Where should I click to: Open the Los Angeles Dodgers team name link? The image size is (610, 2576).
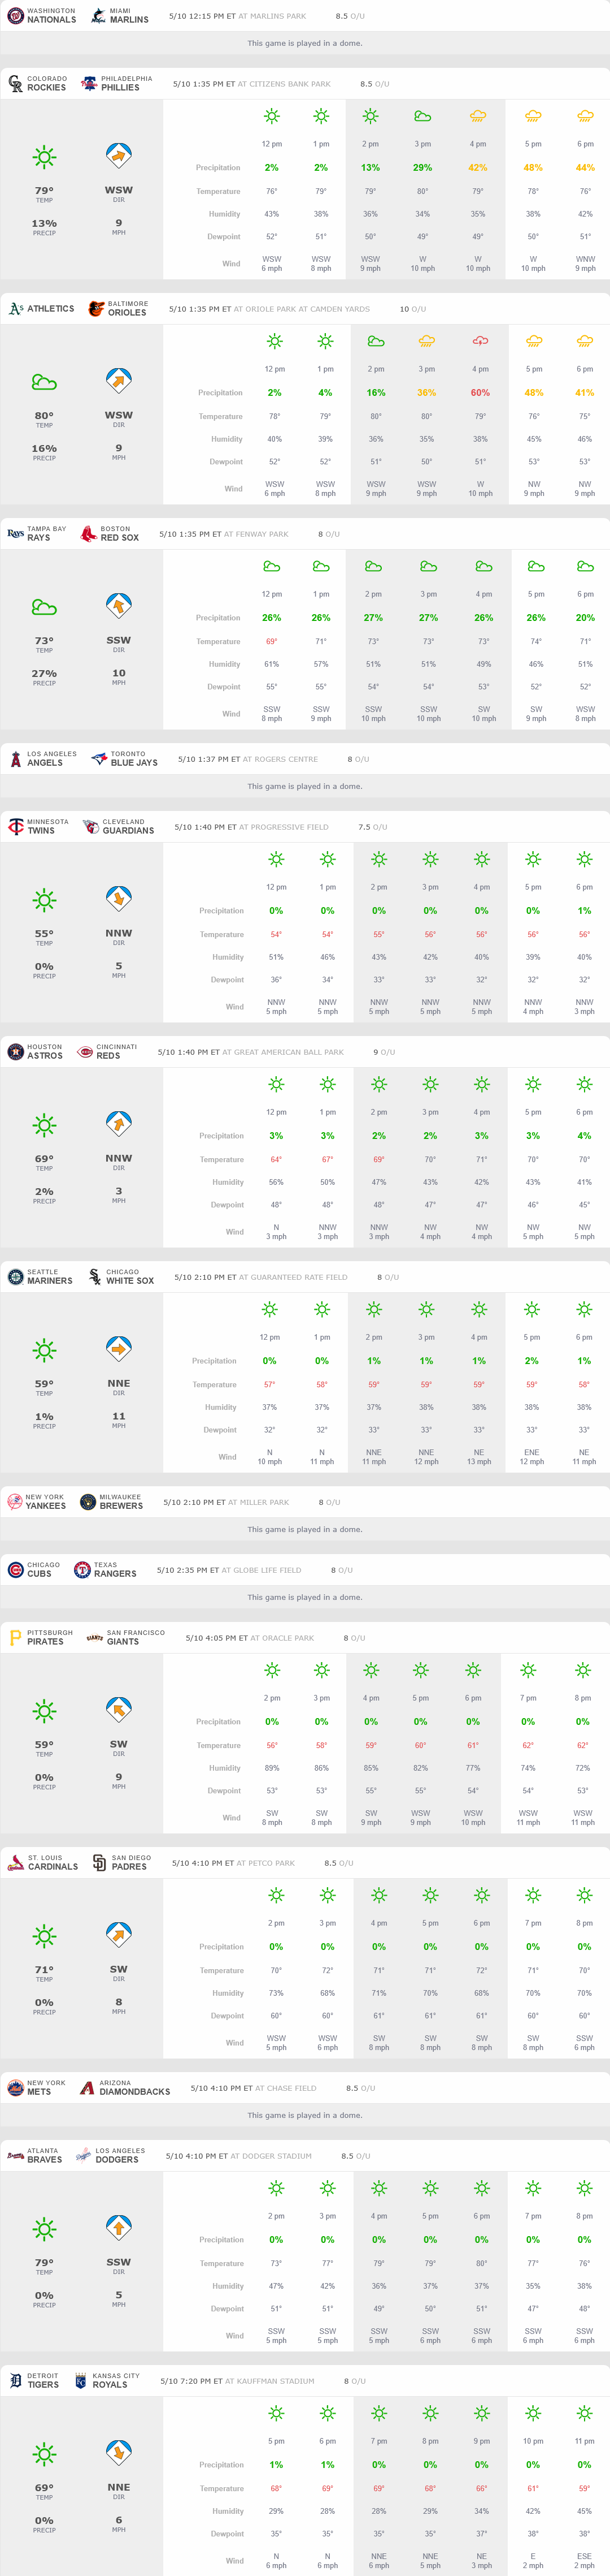click(x=121, y=2156)
